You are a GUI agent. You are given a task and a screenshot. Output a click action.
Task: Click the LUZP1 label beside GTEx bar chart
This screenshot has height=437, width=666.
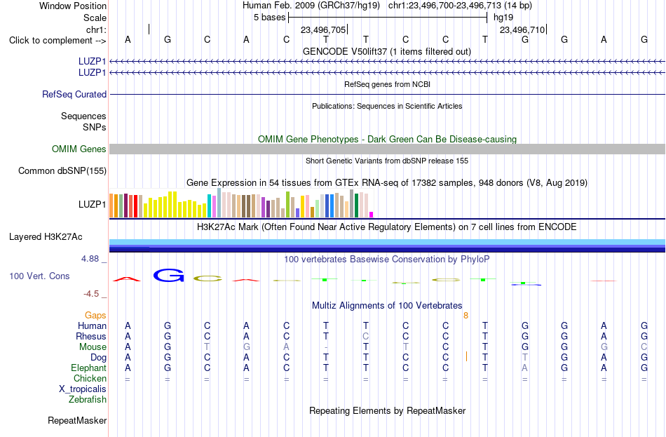[92, 205]
